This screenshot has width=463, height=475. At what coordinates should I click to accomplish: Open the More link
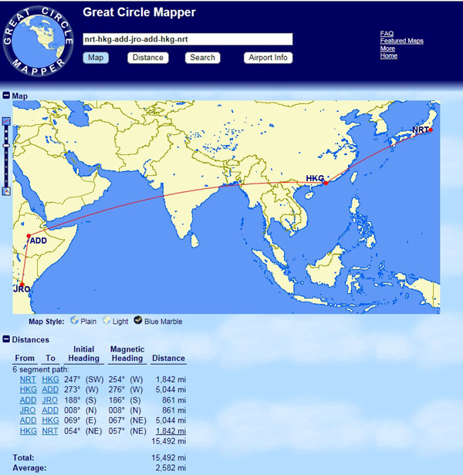click(387, 49)
